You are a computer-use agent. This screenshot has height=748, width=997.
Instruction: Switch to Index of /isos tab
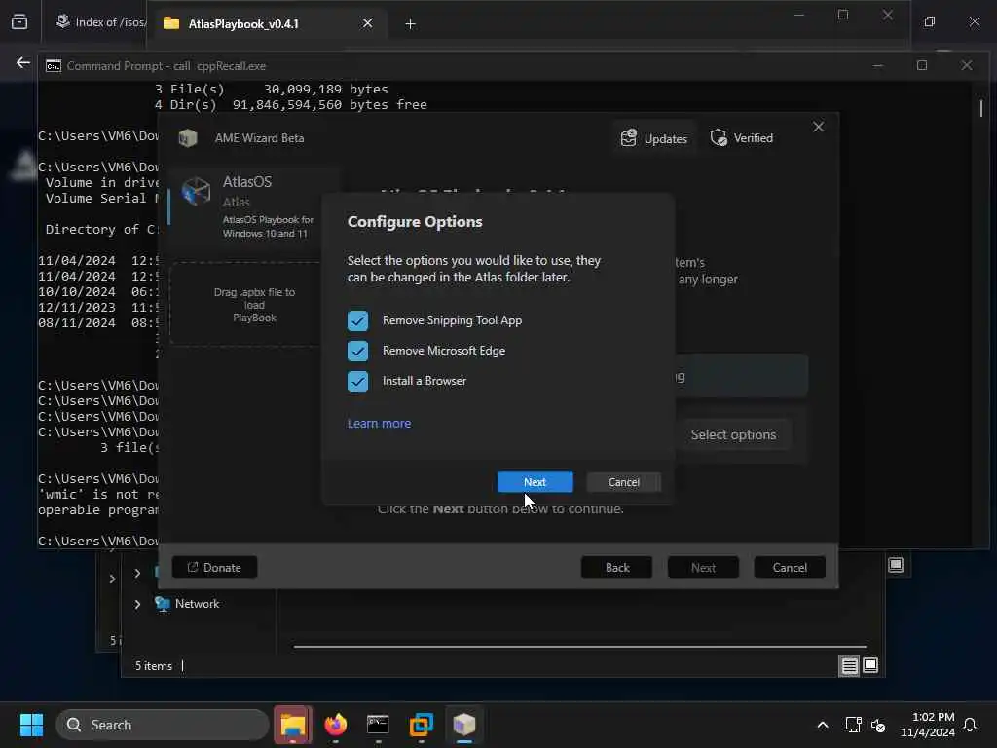tap(100, 22)
